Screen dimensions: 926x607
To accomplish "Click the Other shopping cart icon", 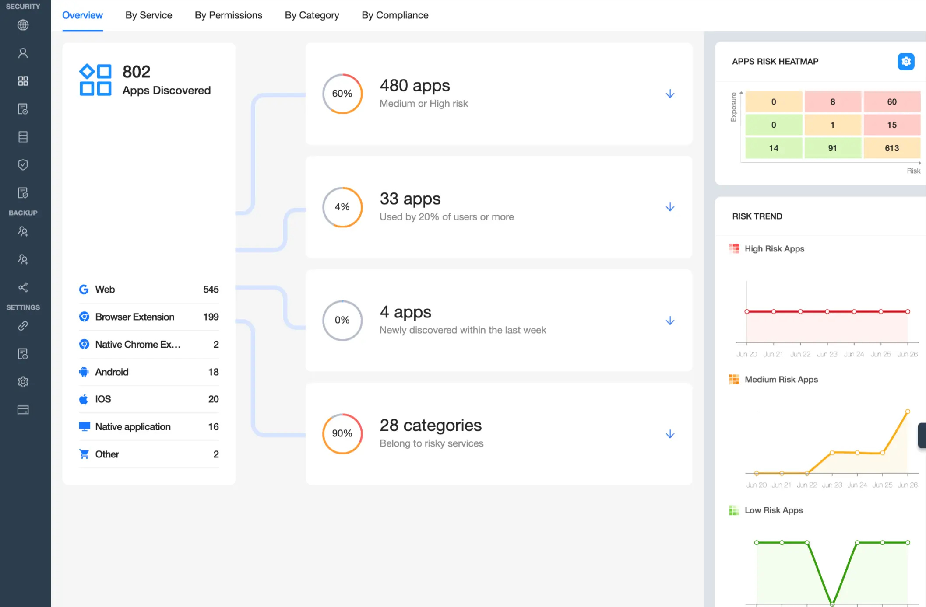I will [84, 454].
